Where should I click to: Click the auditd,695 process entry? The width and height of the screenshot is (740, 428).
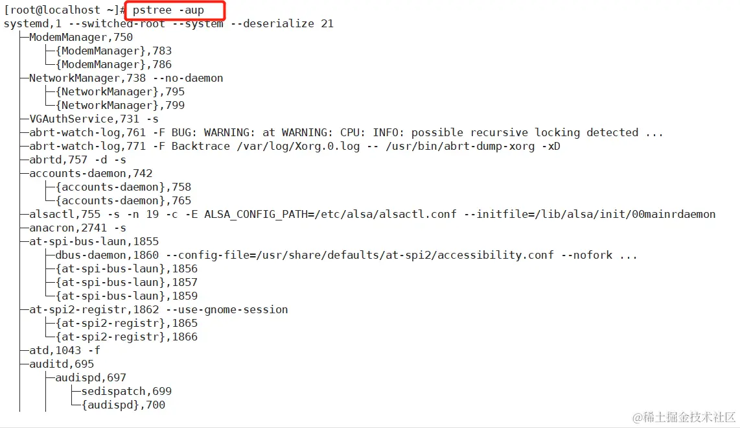coord(62,364)
